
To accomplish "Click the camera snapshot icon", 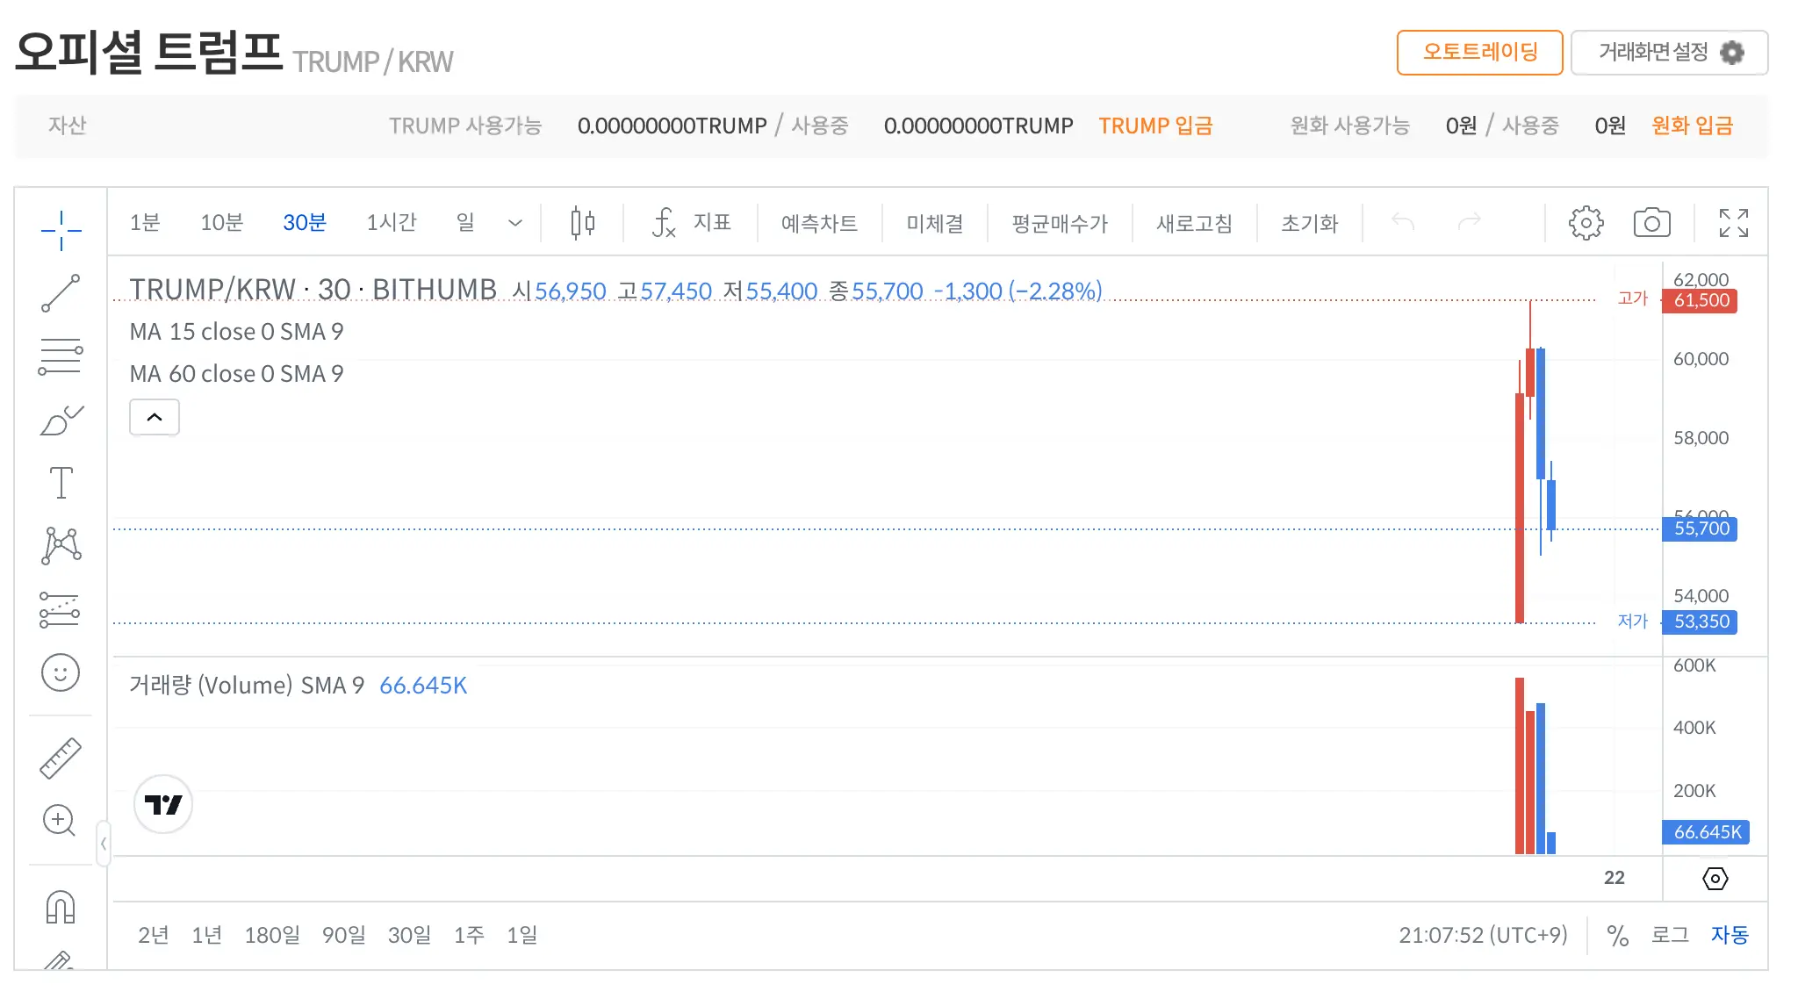I will [1651, 223].
